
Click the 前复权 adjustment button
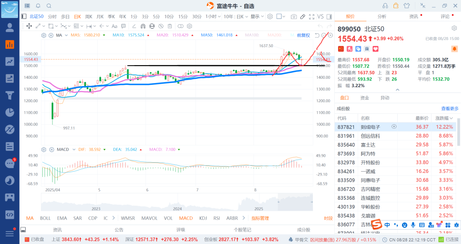303,35
